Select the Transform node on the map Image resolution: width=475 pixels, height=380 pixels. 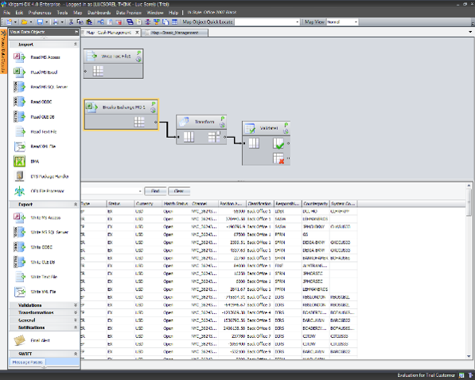pyautogui.click(x=201, y=130)
